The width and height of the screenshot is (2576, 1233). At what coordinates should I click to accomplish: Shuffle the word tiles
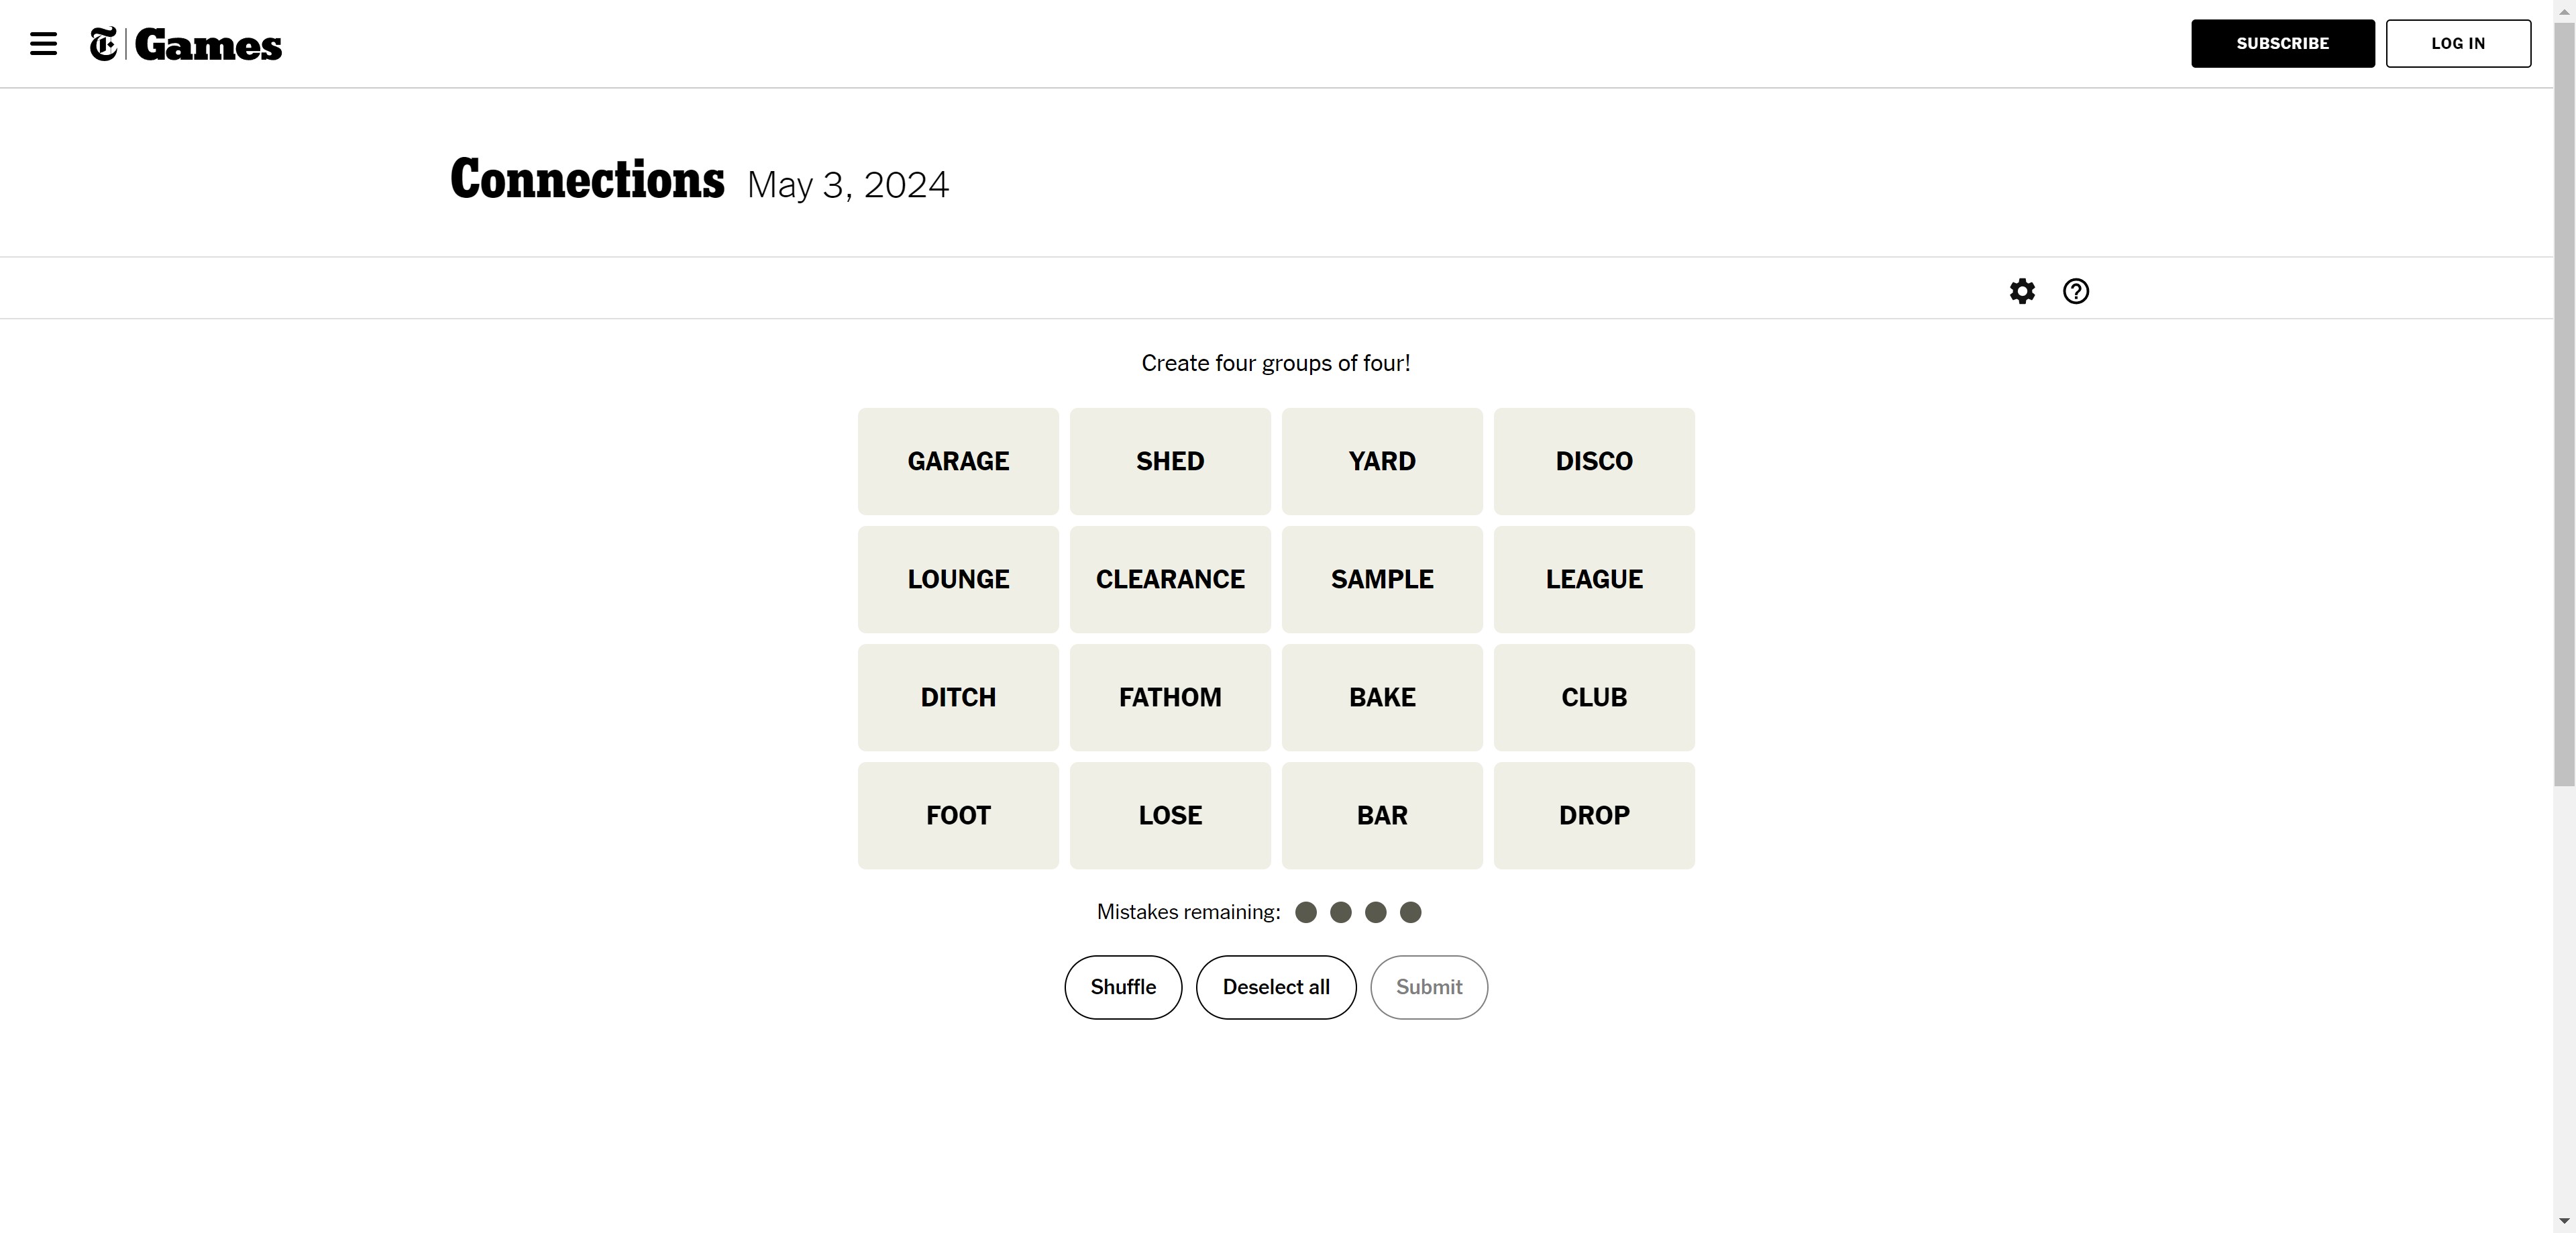(x=1123, y=987)
